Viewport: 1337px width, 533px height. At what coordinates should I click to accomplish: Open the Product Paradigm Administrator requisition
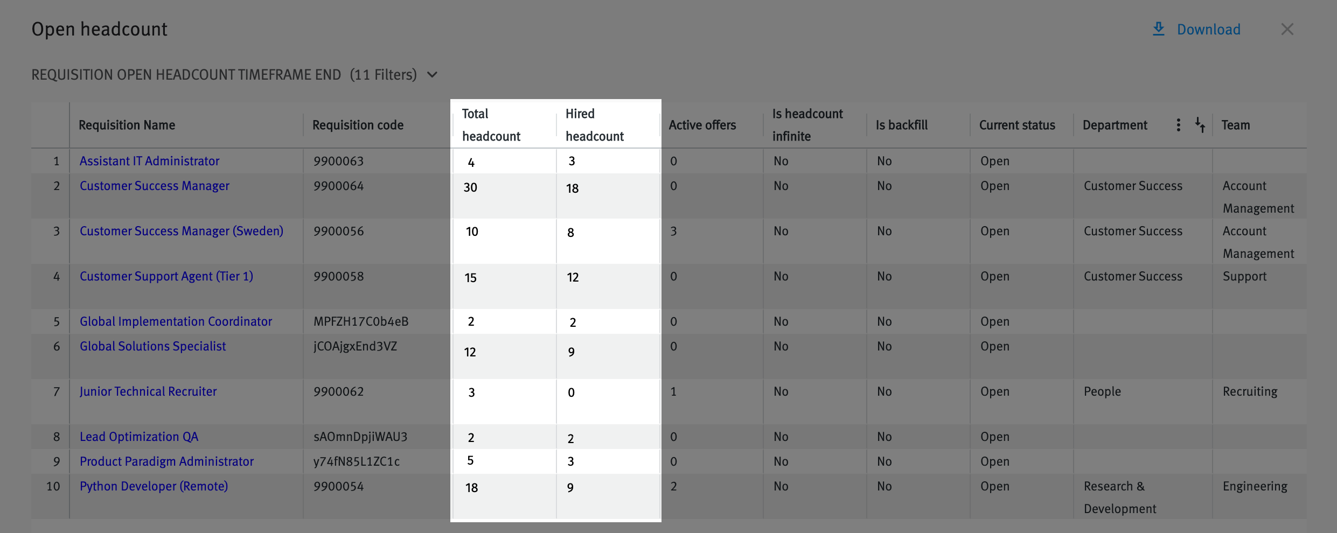(166, 461)
